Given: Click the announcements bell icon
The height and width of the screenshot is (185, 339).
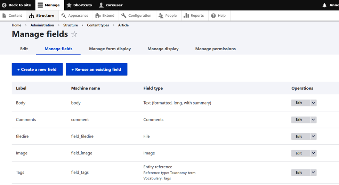Looking at the screenshot, I should tap(324, 5).
